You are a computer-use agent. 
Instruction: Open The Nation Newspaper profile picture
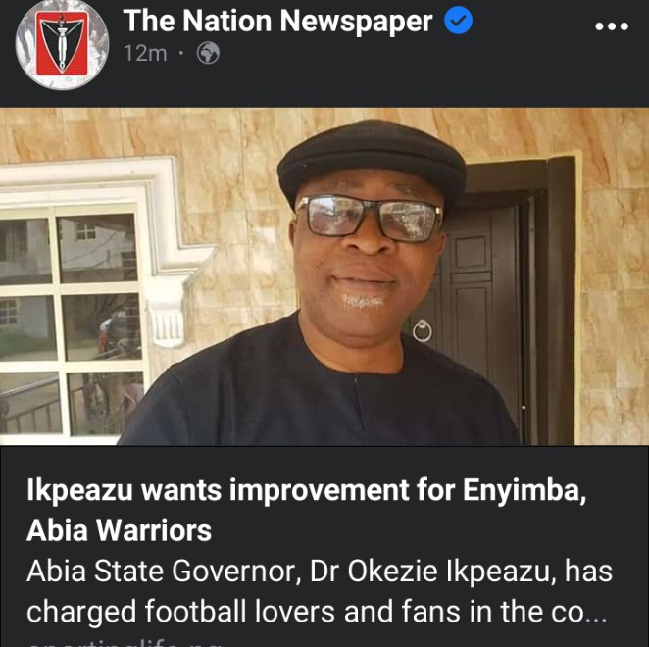[x=62, y=44]
